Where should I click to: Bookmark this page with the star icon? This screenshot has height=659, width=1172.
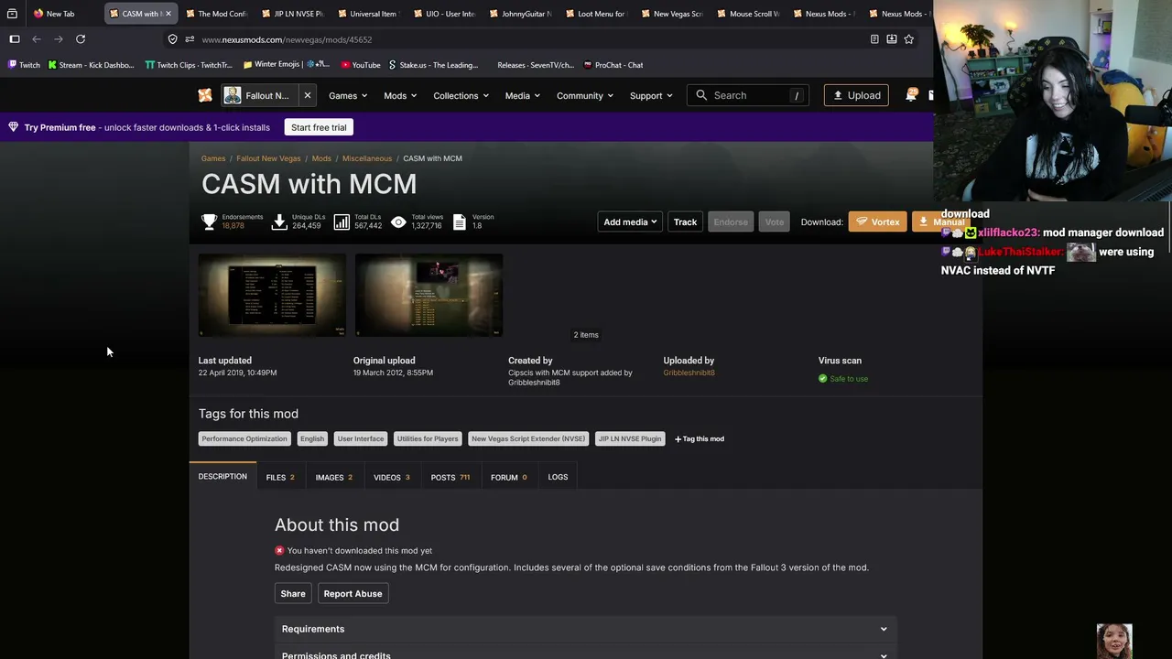(x=908, y=39)
